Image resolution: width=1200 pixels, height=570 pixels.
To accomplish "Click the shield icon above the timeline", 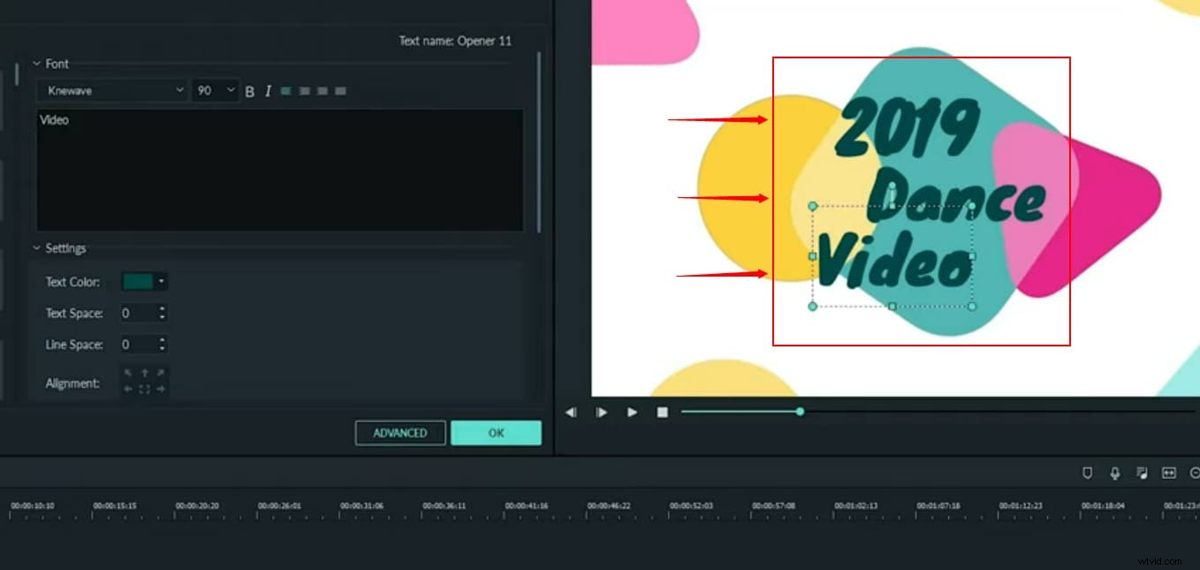I will [x=1087, y=473].
